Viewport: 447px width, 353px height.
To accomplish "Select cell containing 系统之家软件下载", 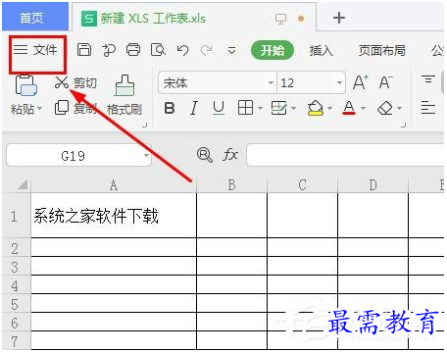I will 114,216.
